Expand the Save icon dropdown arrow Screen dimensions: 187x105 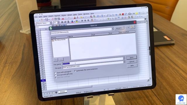pyautogui.click(x=49, y=20)
